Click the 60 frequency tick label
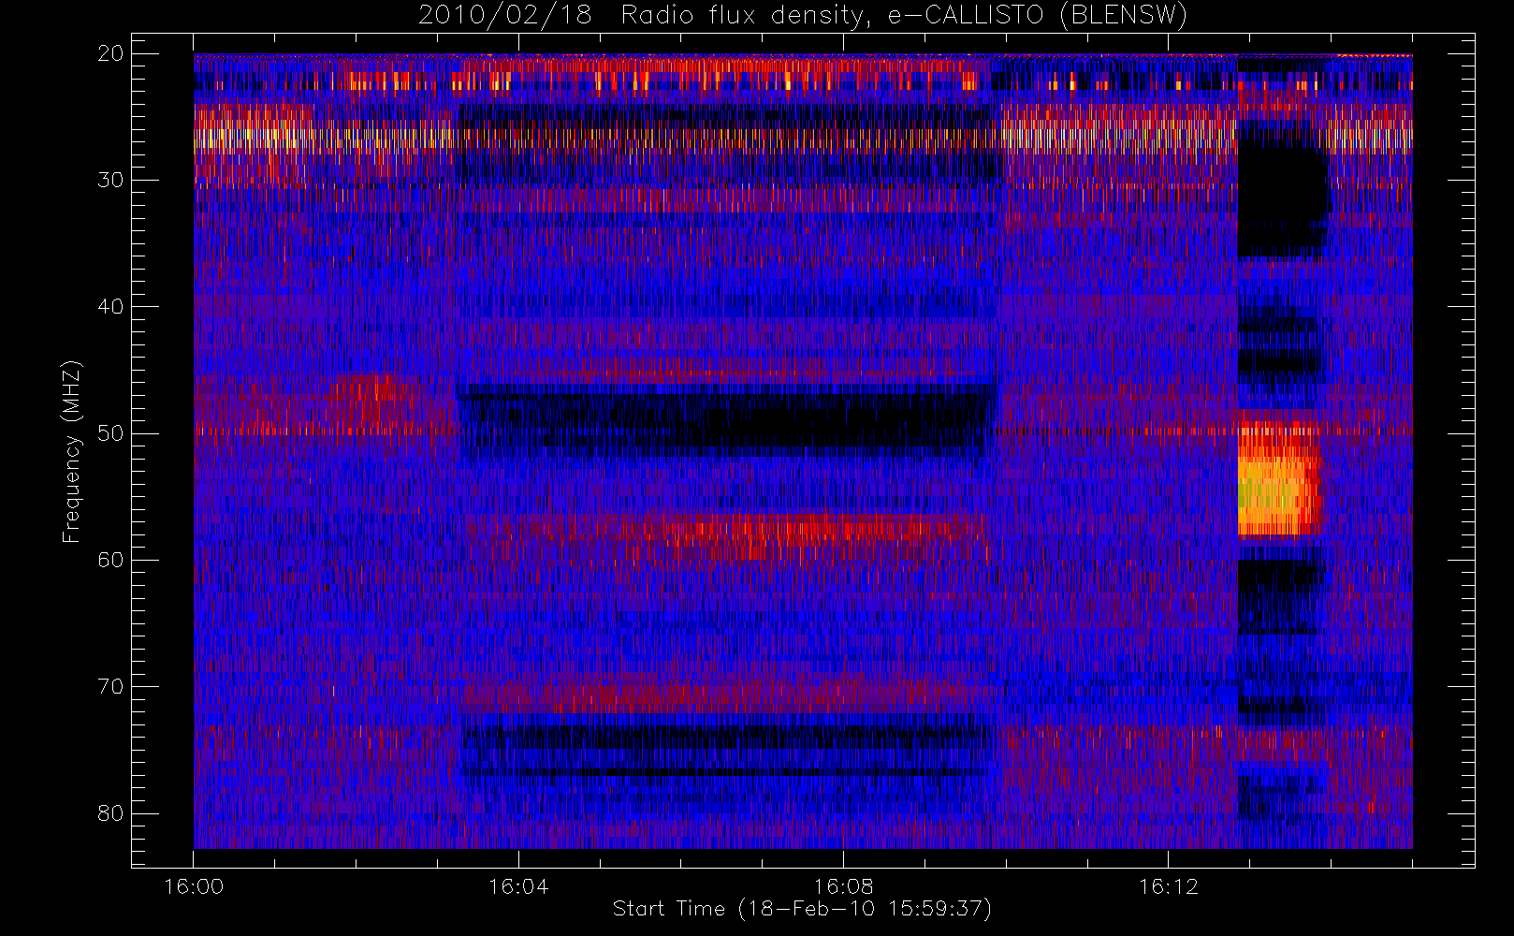The image size is (1514, 936). (110, 560)
